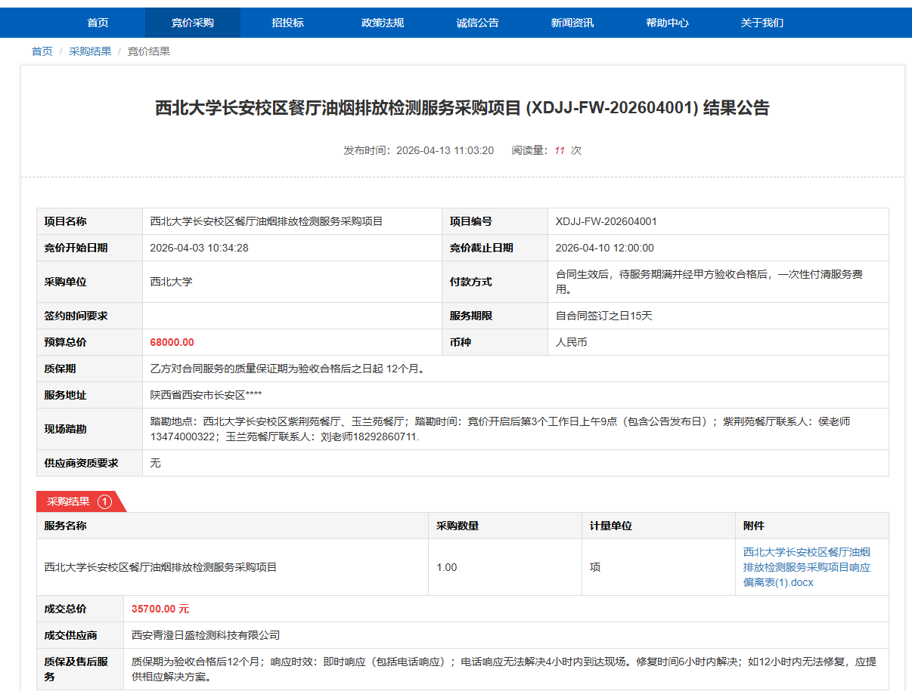Screen dimensions: 912x691
Task: Click the announcement title heading
Action: 462,108
